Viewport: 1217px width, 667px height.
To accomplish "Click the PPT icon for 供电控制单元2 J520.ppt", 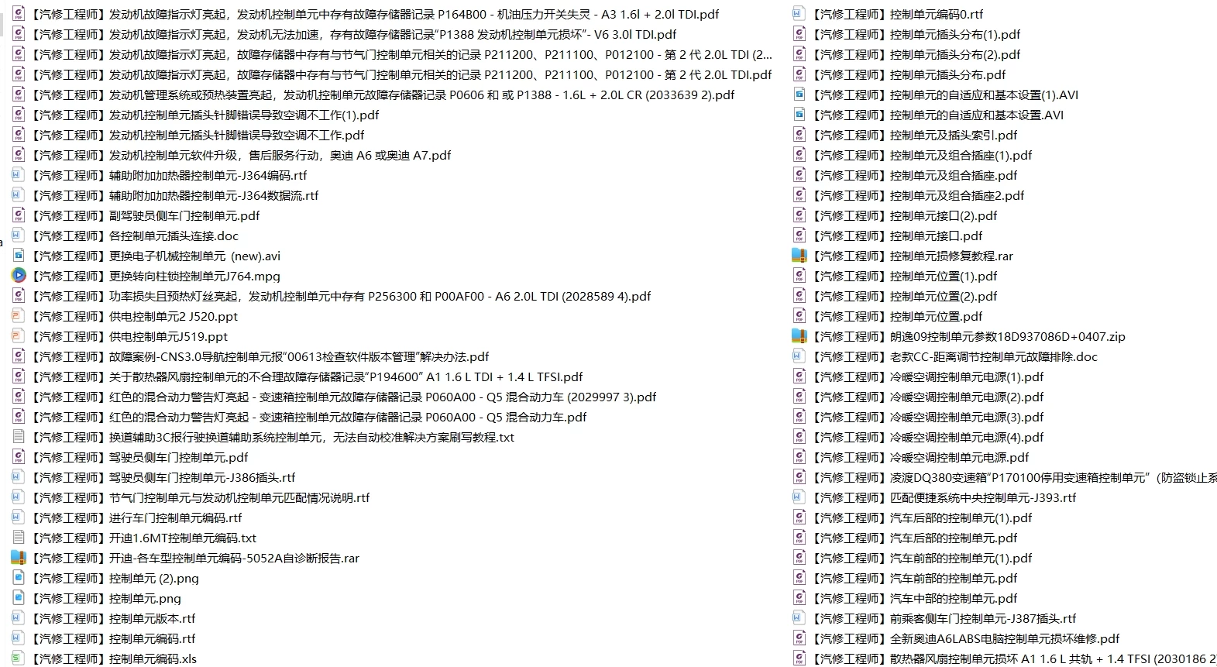I will pyautogui.click(x=19, y=316).
